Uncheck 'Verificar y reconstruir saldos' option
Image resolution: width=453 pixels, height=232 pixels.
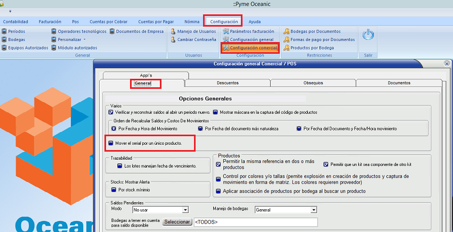click(111, 112)
